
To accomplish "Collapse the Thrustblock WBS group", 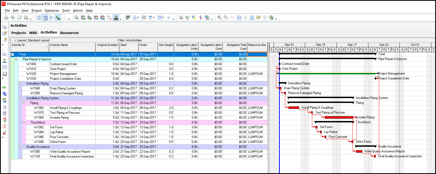I will 24,122.
